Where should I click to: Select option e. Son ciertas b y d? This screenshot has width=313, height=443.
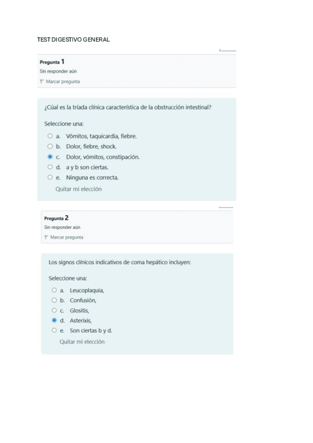coord(54,331)
